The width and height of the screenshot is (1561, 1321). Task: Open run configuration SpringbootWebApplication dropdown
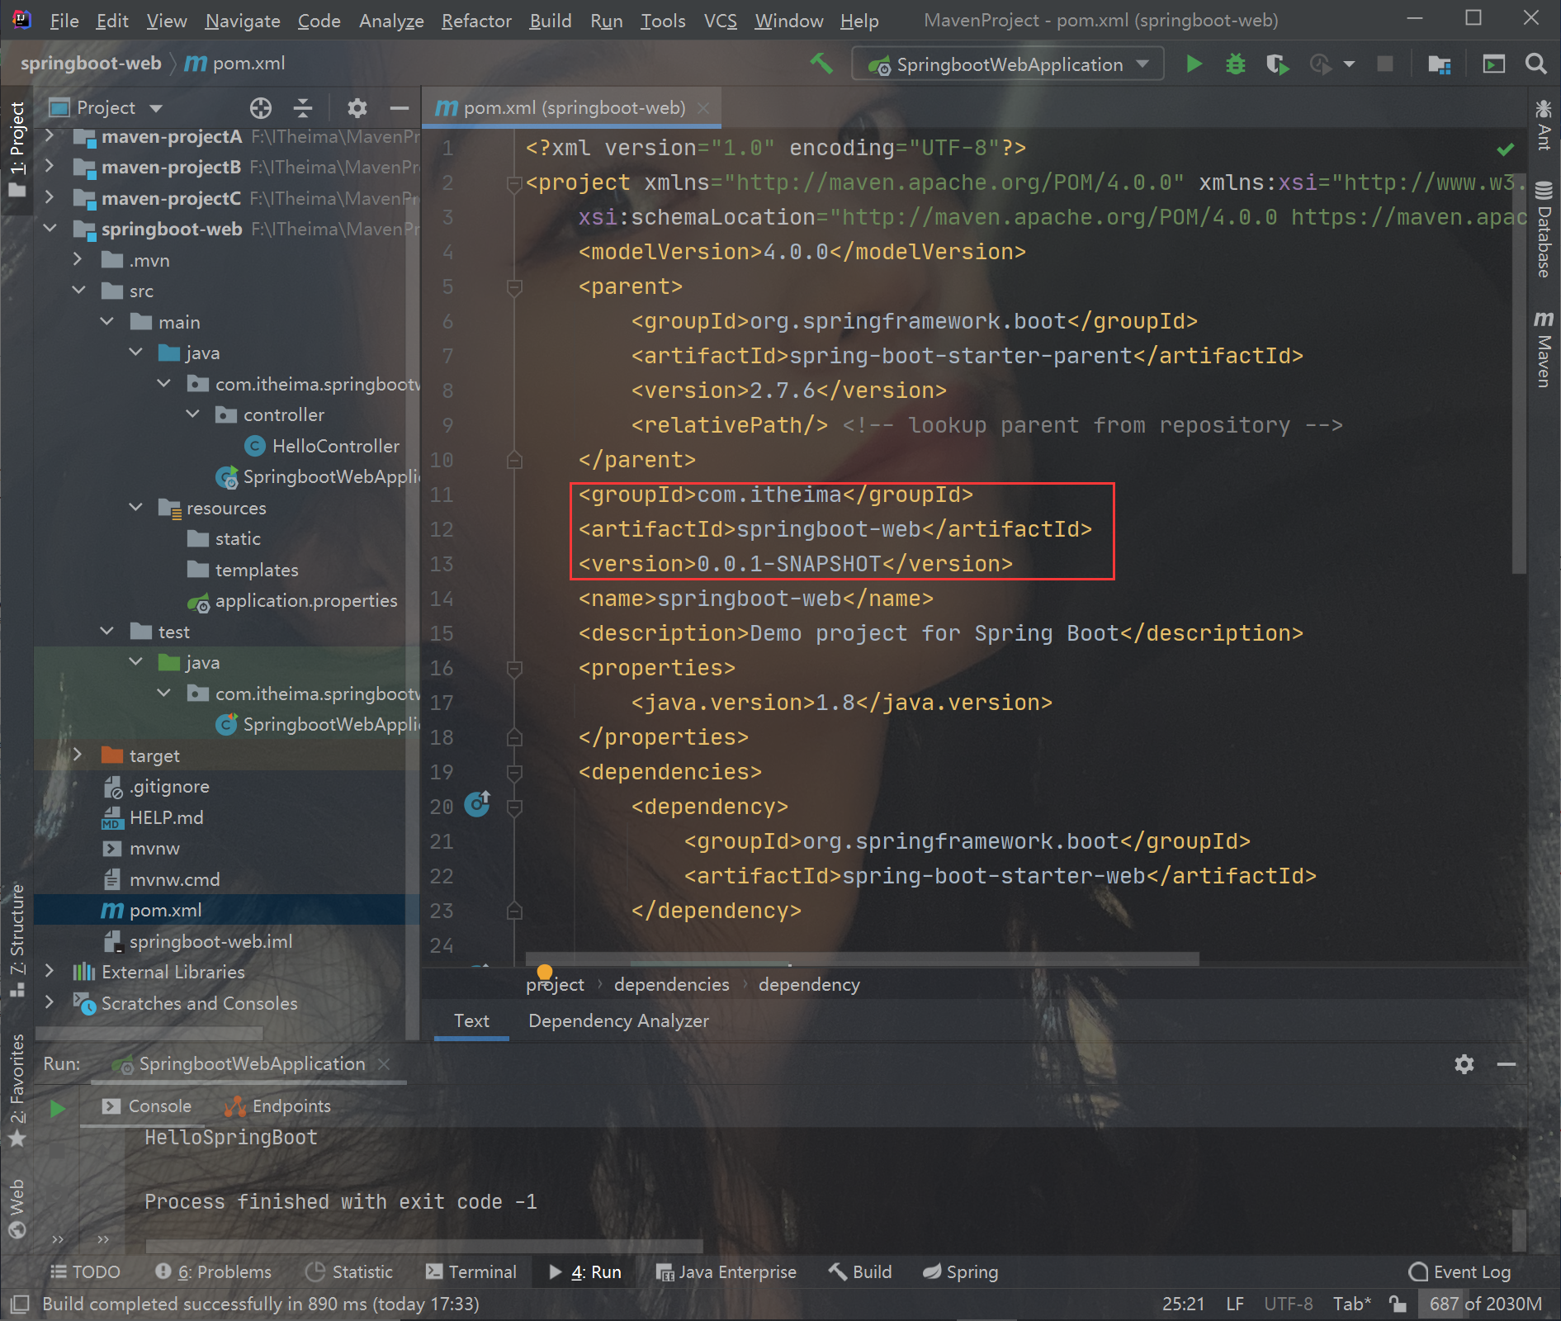click(1008, 64)
